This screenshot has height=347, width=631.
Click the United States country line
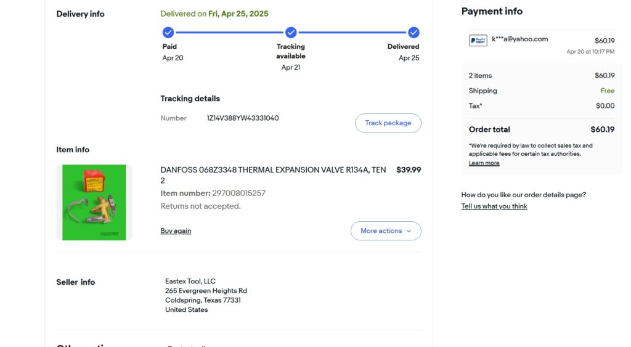click(186, 309)
